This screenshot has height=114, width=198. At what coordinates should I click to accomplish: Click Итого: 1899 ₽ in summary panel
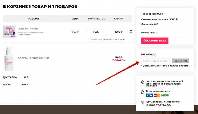pos(149,33)
